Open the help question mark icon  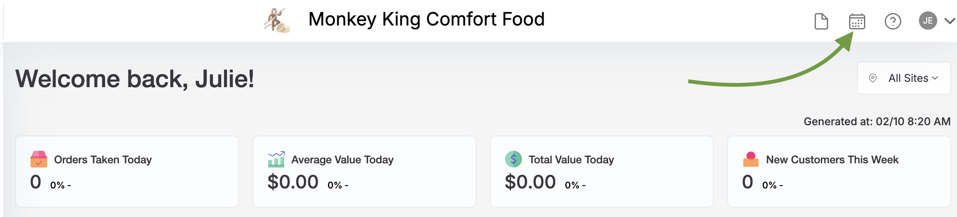coord(893,21)
